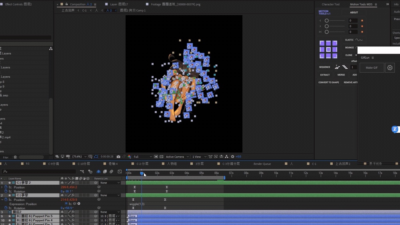Open expression language menu play icon

click(x=79, y=203)
